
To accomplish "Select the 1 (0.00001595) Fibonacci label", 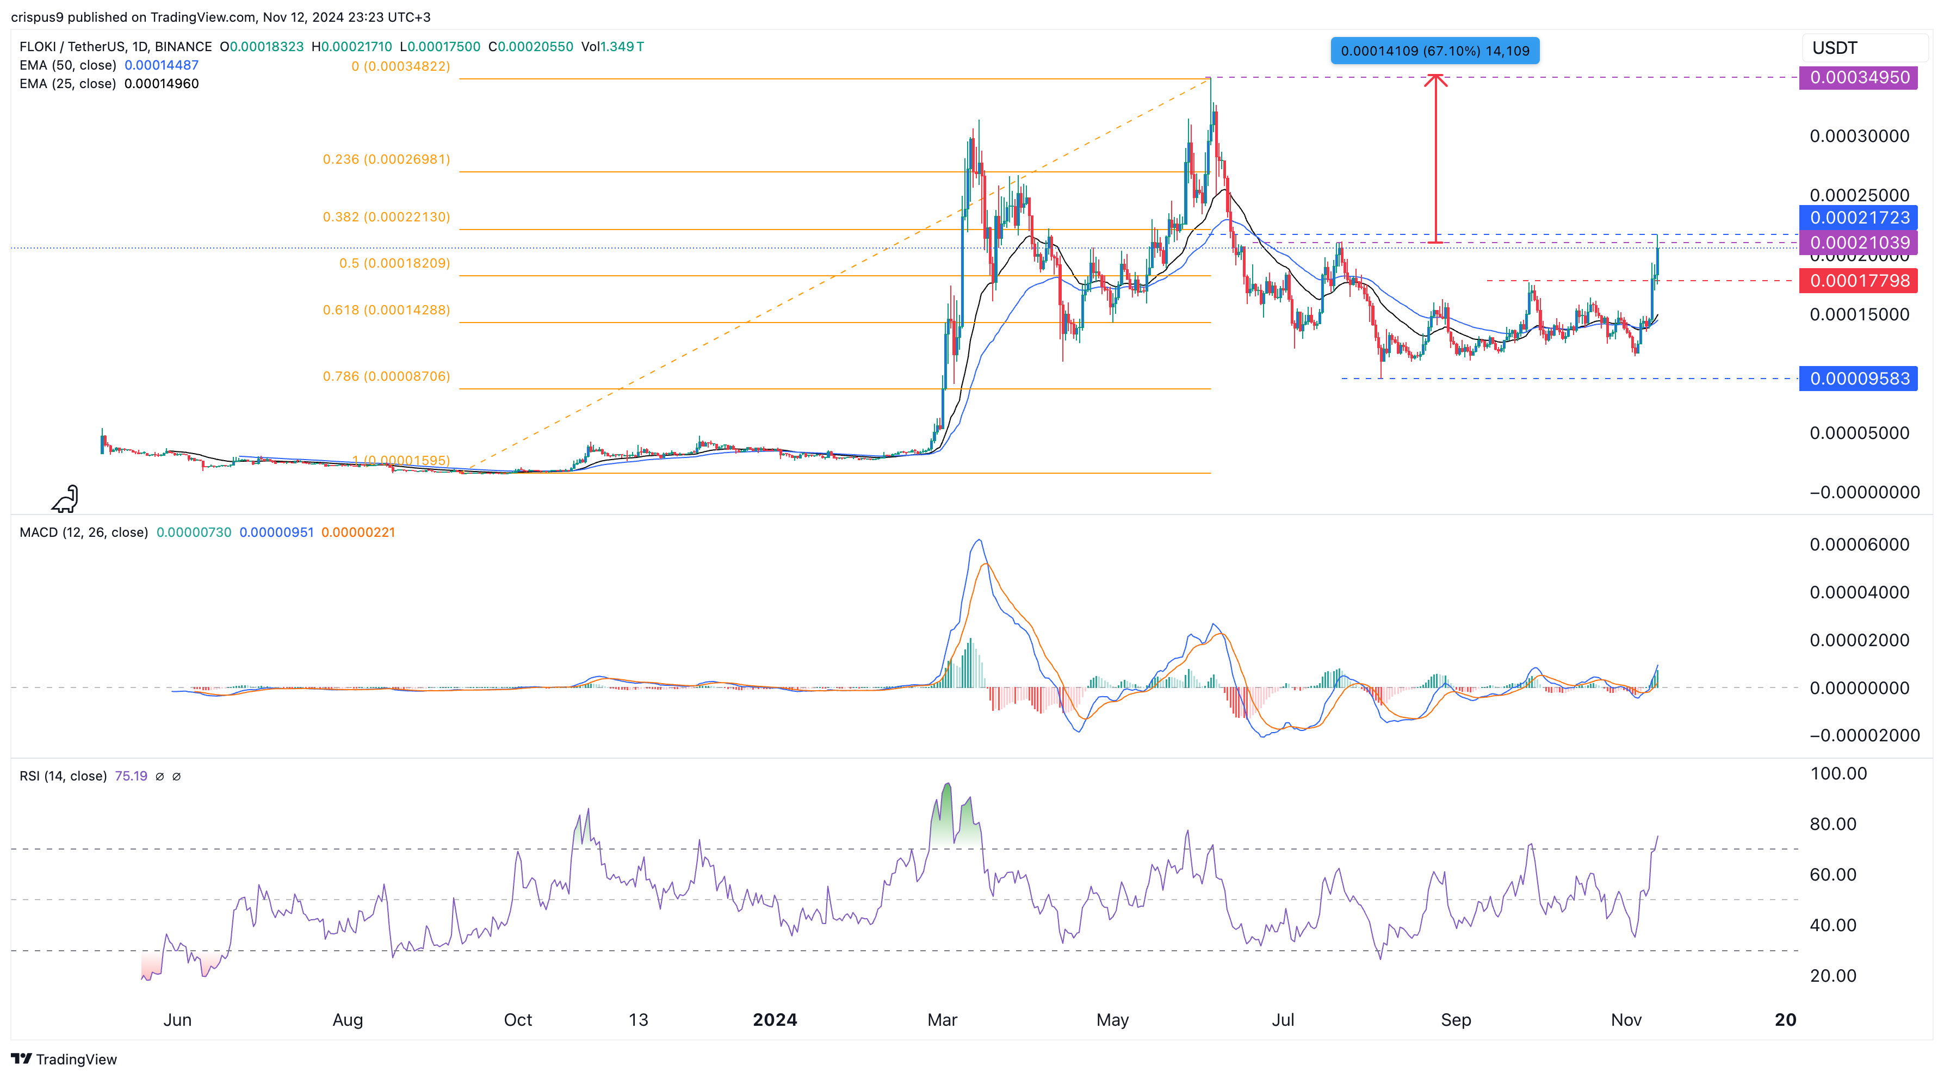I will [401, 460].
